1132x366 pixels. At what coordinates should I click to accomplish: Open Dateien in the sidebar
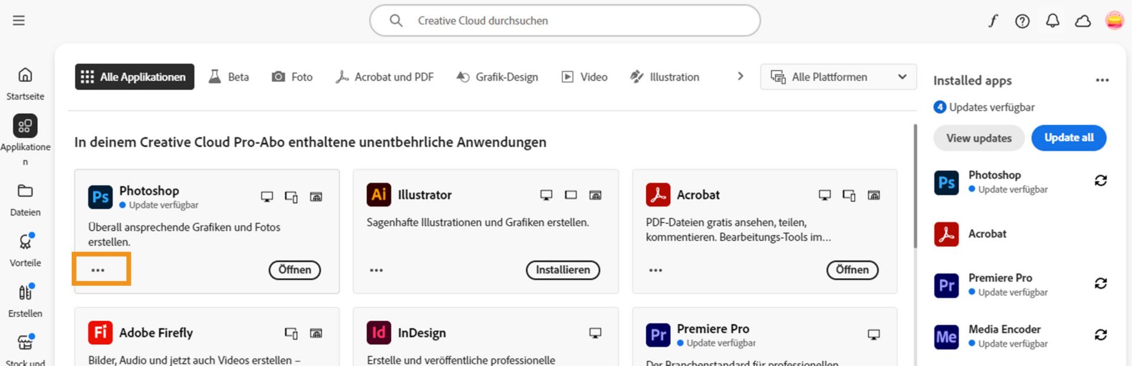pyautogui.click(x=25, y=199)
